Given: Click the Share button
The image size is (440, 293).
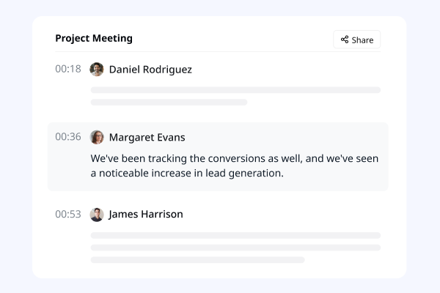Looking at the screenshot, I should point(356,40).
